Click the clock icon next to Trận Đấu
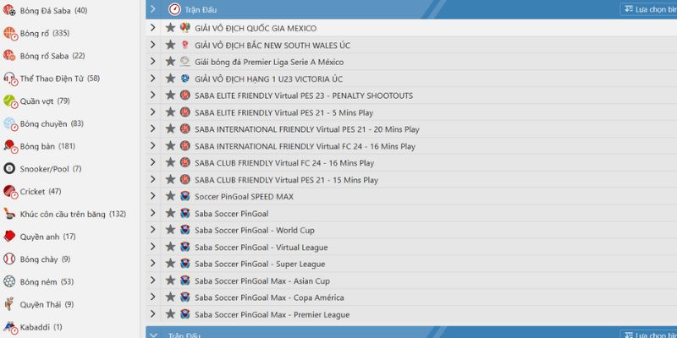This screenshot has height=338, width=677. (x=173, y=9)
